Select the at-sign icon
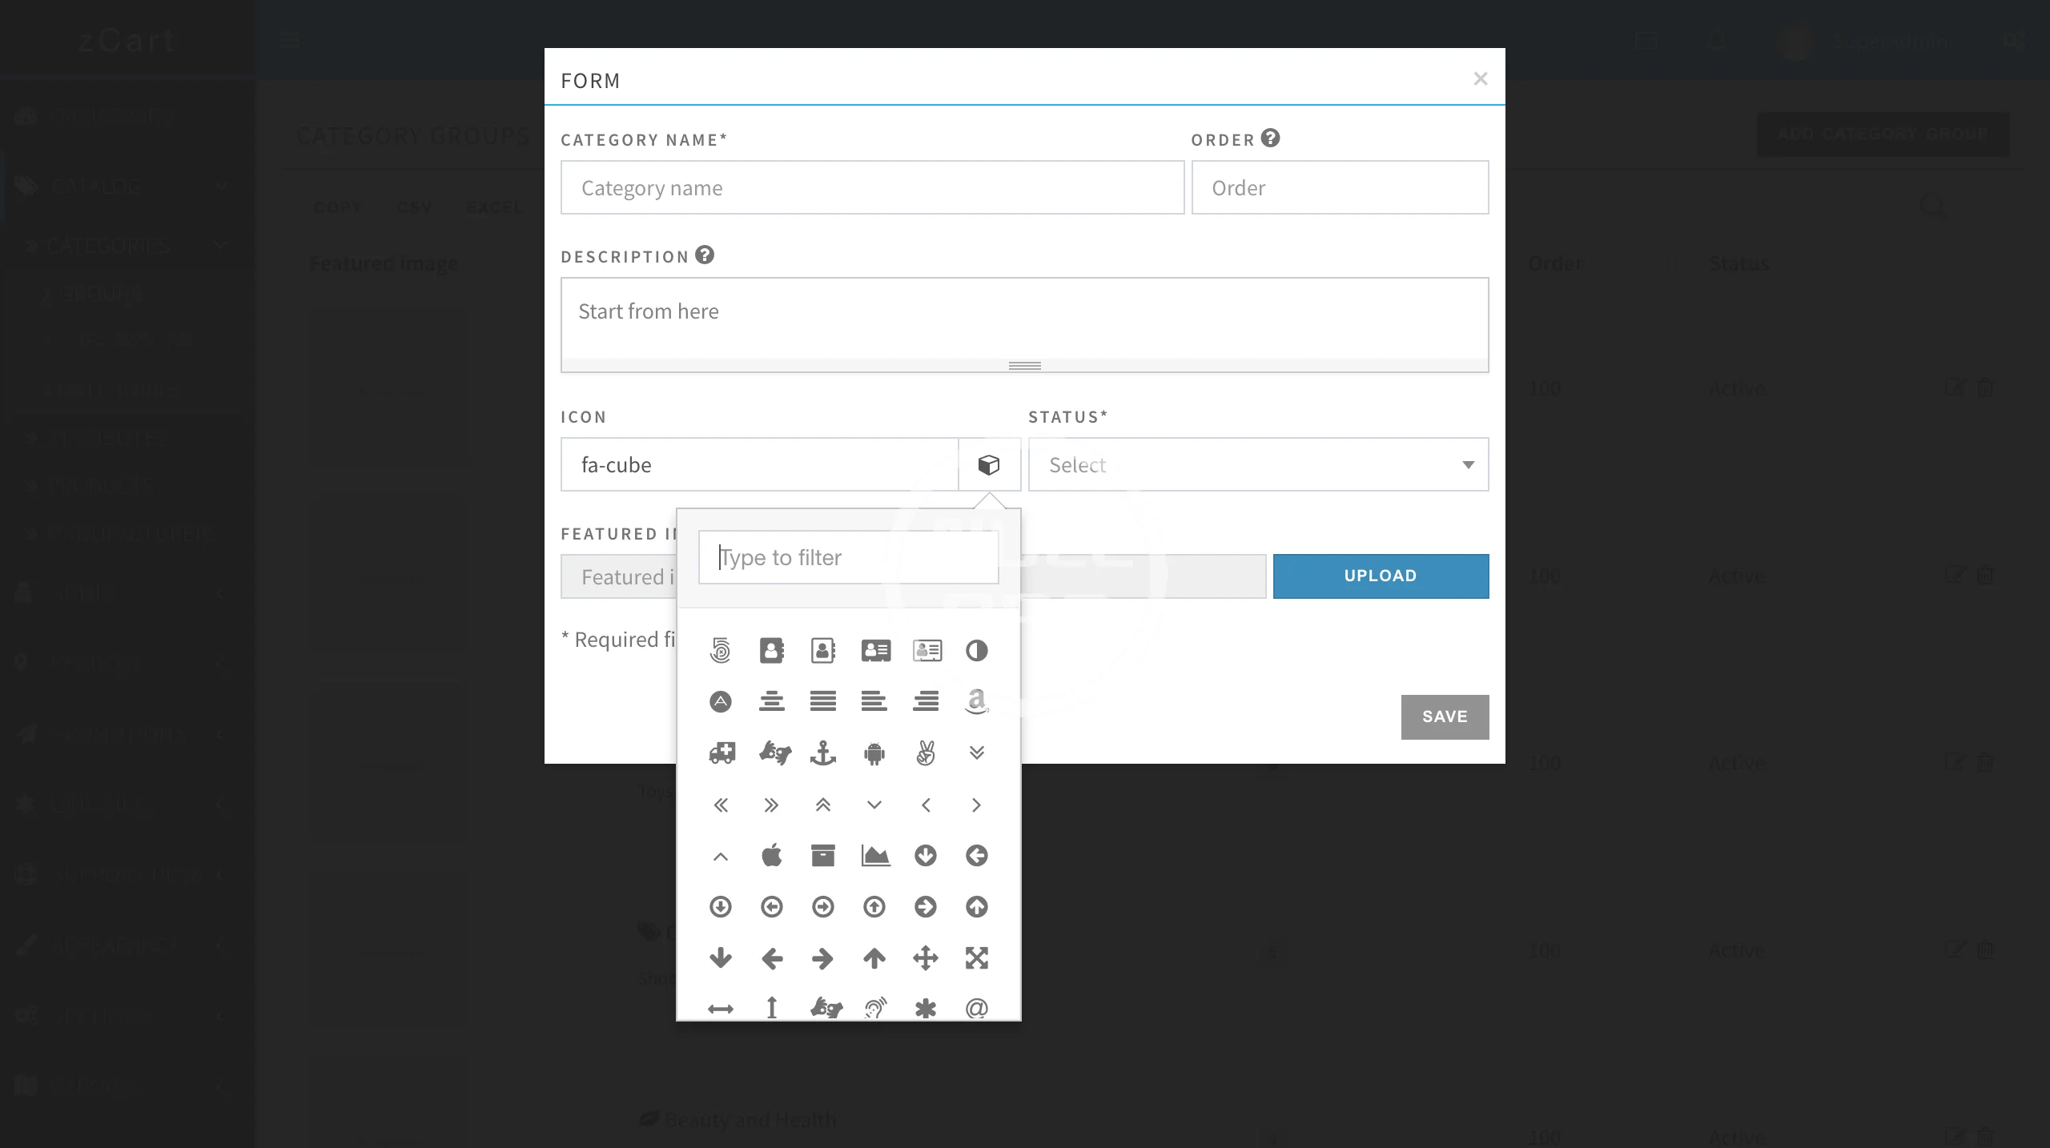This screenshot has width=2050, height=1148. [976, 1008]
